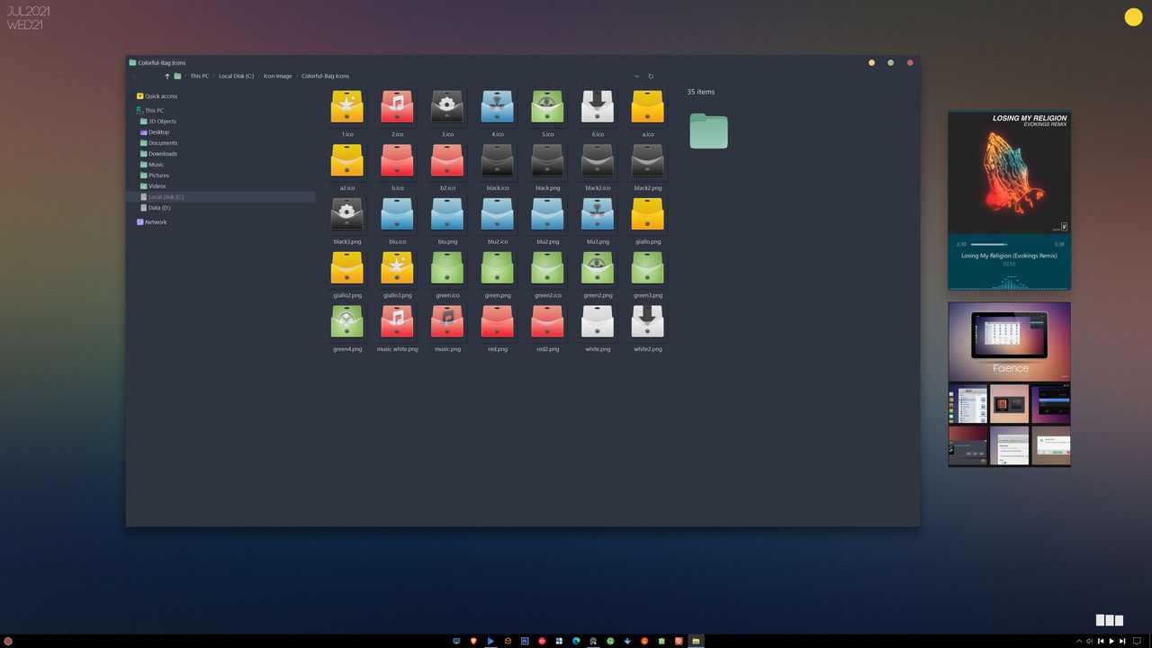Open the address bar dropdown arrow
1152x648 pixels.
tap(637, 76)
